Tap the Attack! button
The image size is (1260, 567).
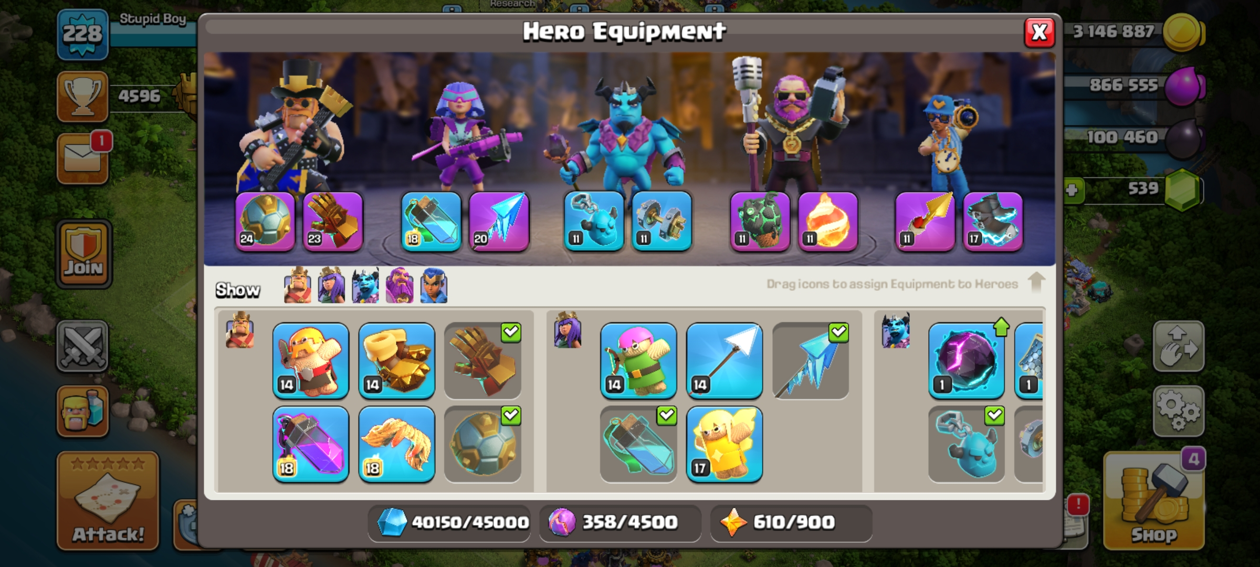108,501
